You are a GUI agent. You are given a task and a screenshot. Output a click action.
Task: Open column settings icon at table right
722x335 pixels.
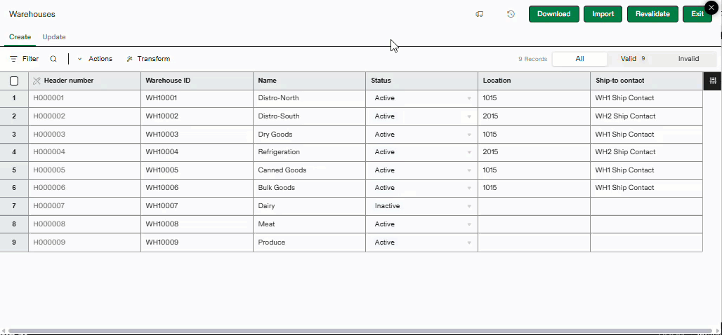[x=713, y=81]
